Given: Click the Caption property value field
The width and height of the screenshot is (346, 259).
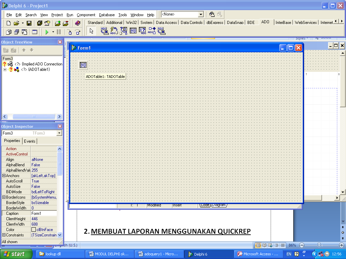Looking at the screenshot, I should point(44,213).
